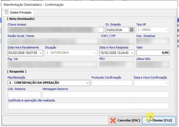Click the Cód. Retorno field
The image size is (179, 127).
tap(24, 94)
